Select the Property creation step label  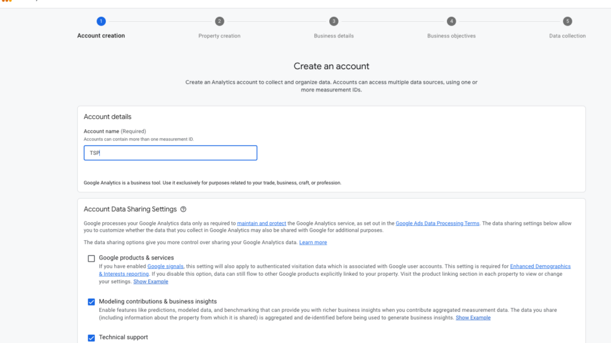[x=219, y=35]
